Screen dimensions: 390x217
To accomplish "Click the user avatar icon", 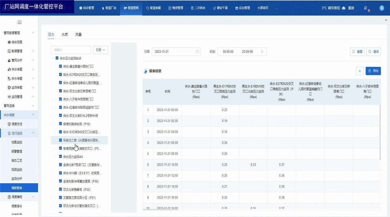I will [382, 8].
